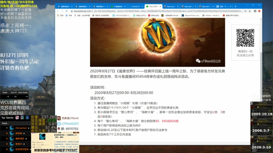273x153 pixels.
Task: Click the WoW token banner image
Action: point(157,42)
